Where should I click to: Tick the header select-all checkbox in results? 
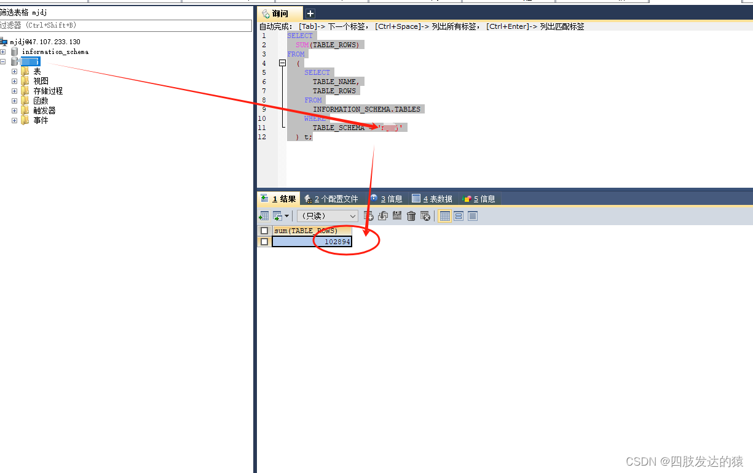[264, 231]
